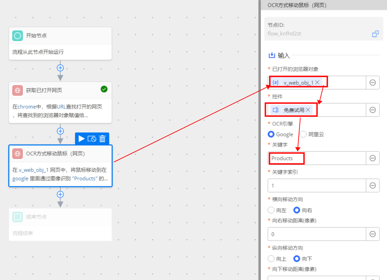The image size is (387, 280).
Task: Click the 向右移动距离 input field
Action: coord(317,234)
